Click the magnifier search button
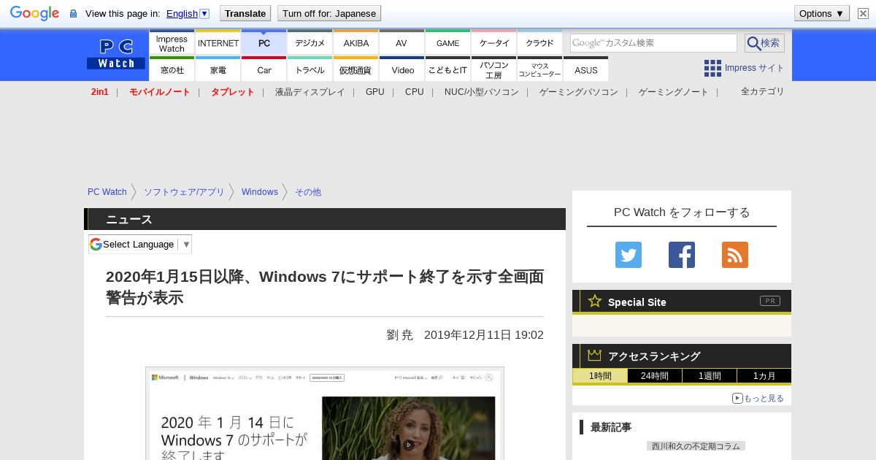Viewport: 876px width, 460px height. point(764,43)
